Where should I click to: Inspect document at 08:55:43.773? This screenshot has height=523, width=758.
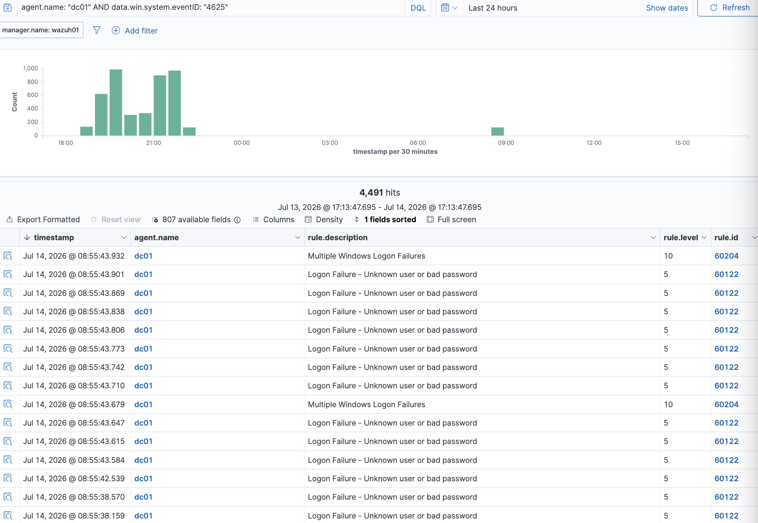click(8, 349)
